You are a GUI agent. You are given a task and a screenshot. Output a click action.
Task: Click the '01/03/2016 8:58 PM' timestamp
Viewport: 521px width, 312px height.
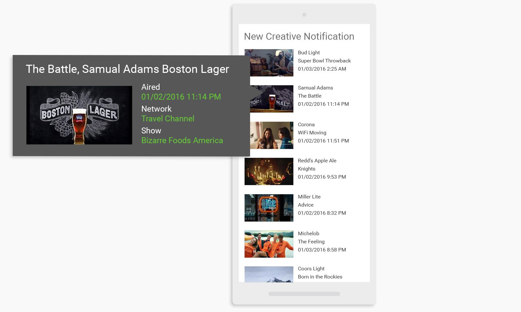[322, 250]
